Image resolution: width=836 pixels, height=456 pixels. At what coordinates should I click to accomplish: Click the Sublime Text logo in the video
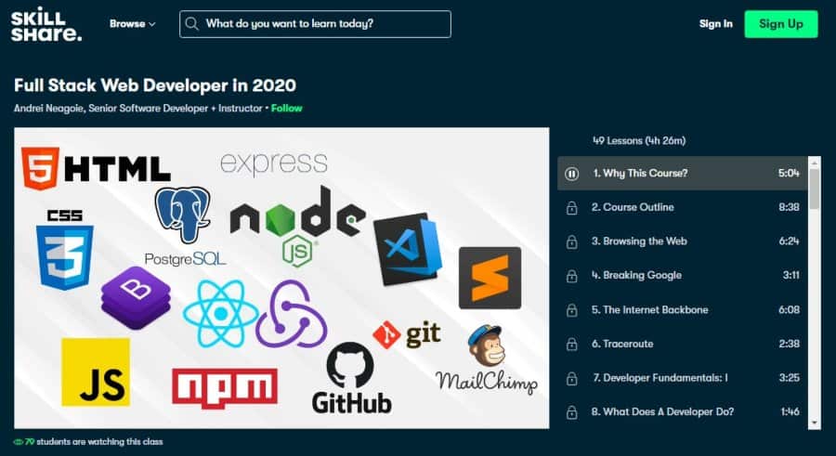click(490, 278)
